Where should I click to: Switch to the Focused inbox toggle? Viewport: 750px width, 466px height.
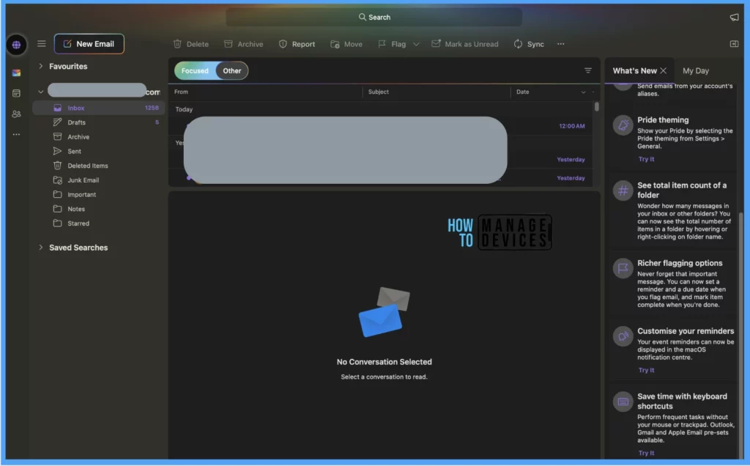point(195,71)
